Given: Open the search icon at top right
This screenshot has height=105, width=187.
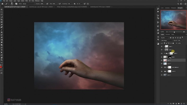Looking at the screenshot, I should (x=178, y=4).
